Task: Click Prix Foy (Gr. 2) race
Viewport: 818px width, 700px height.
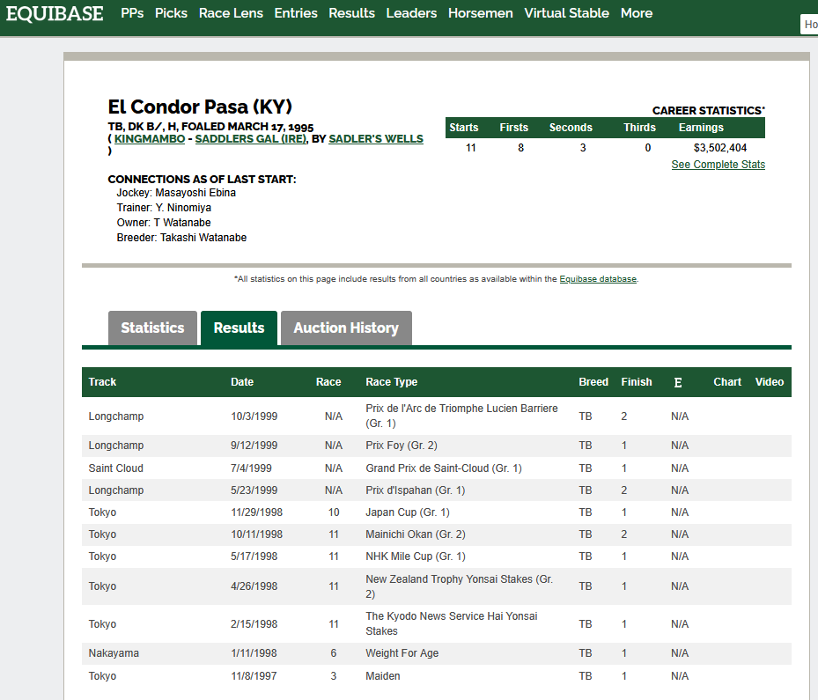Action: (x=402, y=446)
